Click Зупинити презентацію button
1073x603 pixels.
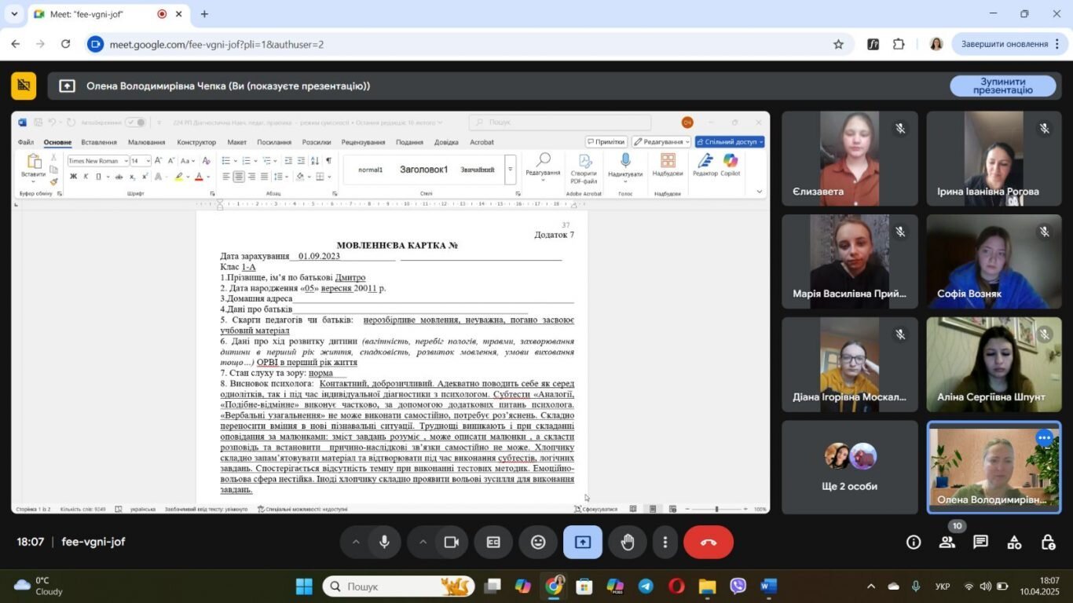click(x=1003, y=86)
